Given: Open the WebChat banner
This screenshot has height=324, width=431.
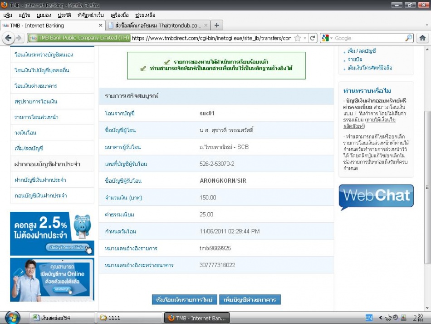Looking at the screenshot, I should click(376, 196).
